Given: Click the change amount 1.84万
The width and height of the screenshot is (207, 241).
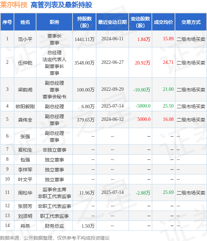Looking at the screenshot, I should [x=144, y=39].
